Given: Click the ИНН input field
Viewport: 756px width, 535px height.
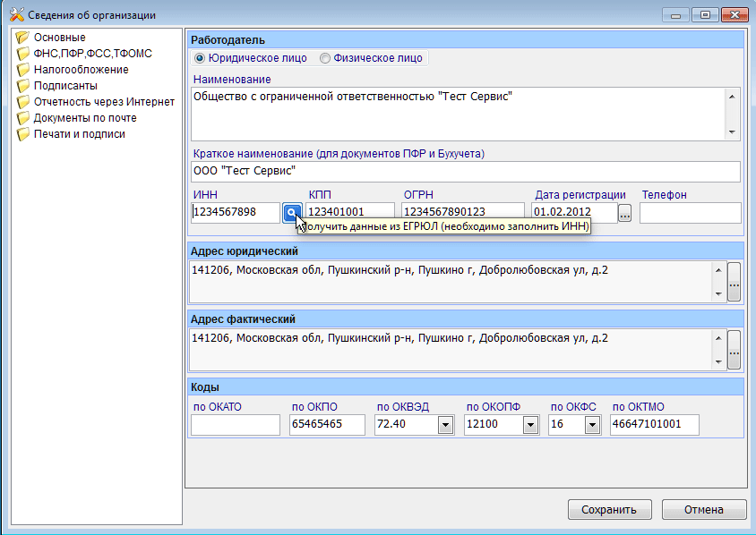Looking at the screenshot, I should click(236, 212).
